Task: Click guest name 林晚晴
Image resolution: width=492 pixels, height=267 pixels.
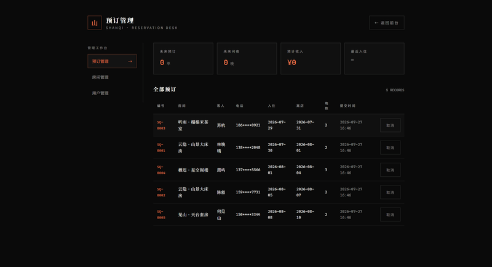Action: (x=221, y=147)
